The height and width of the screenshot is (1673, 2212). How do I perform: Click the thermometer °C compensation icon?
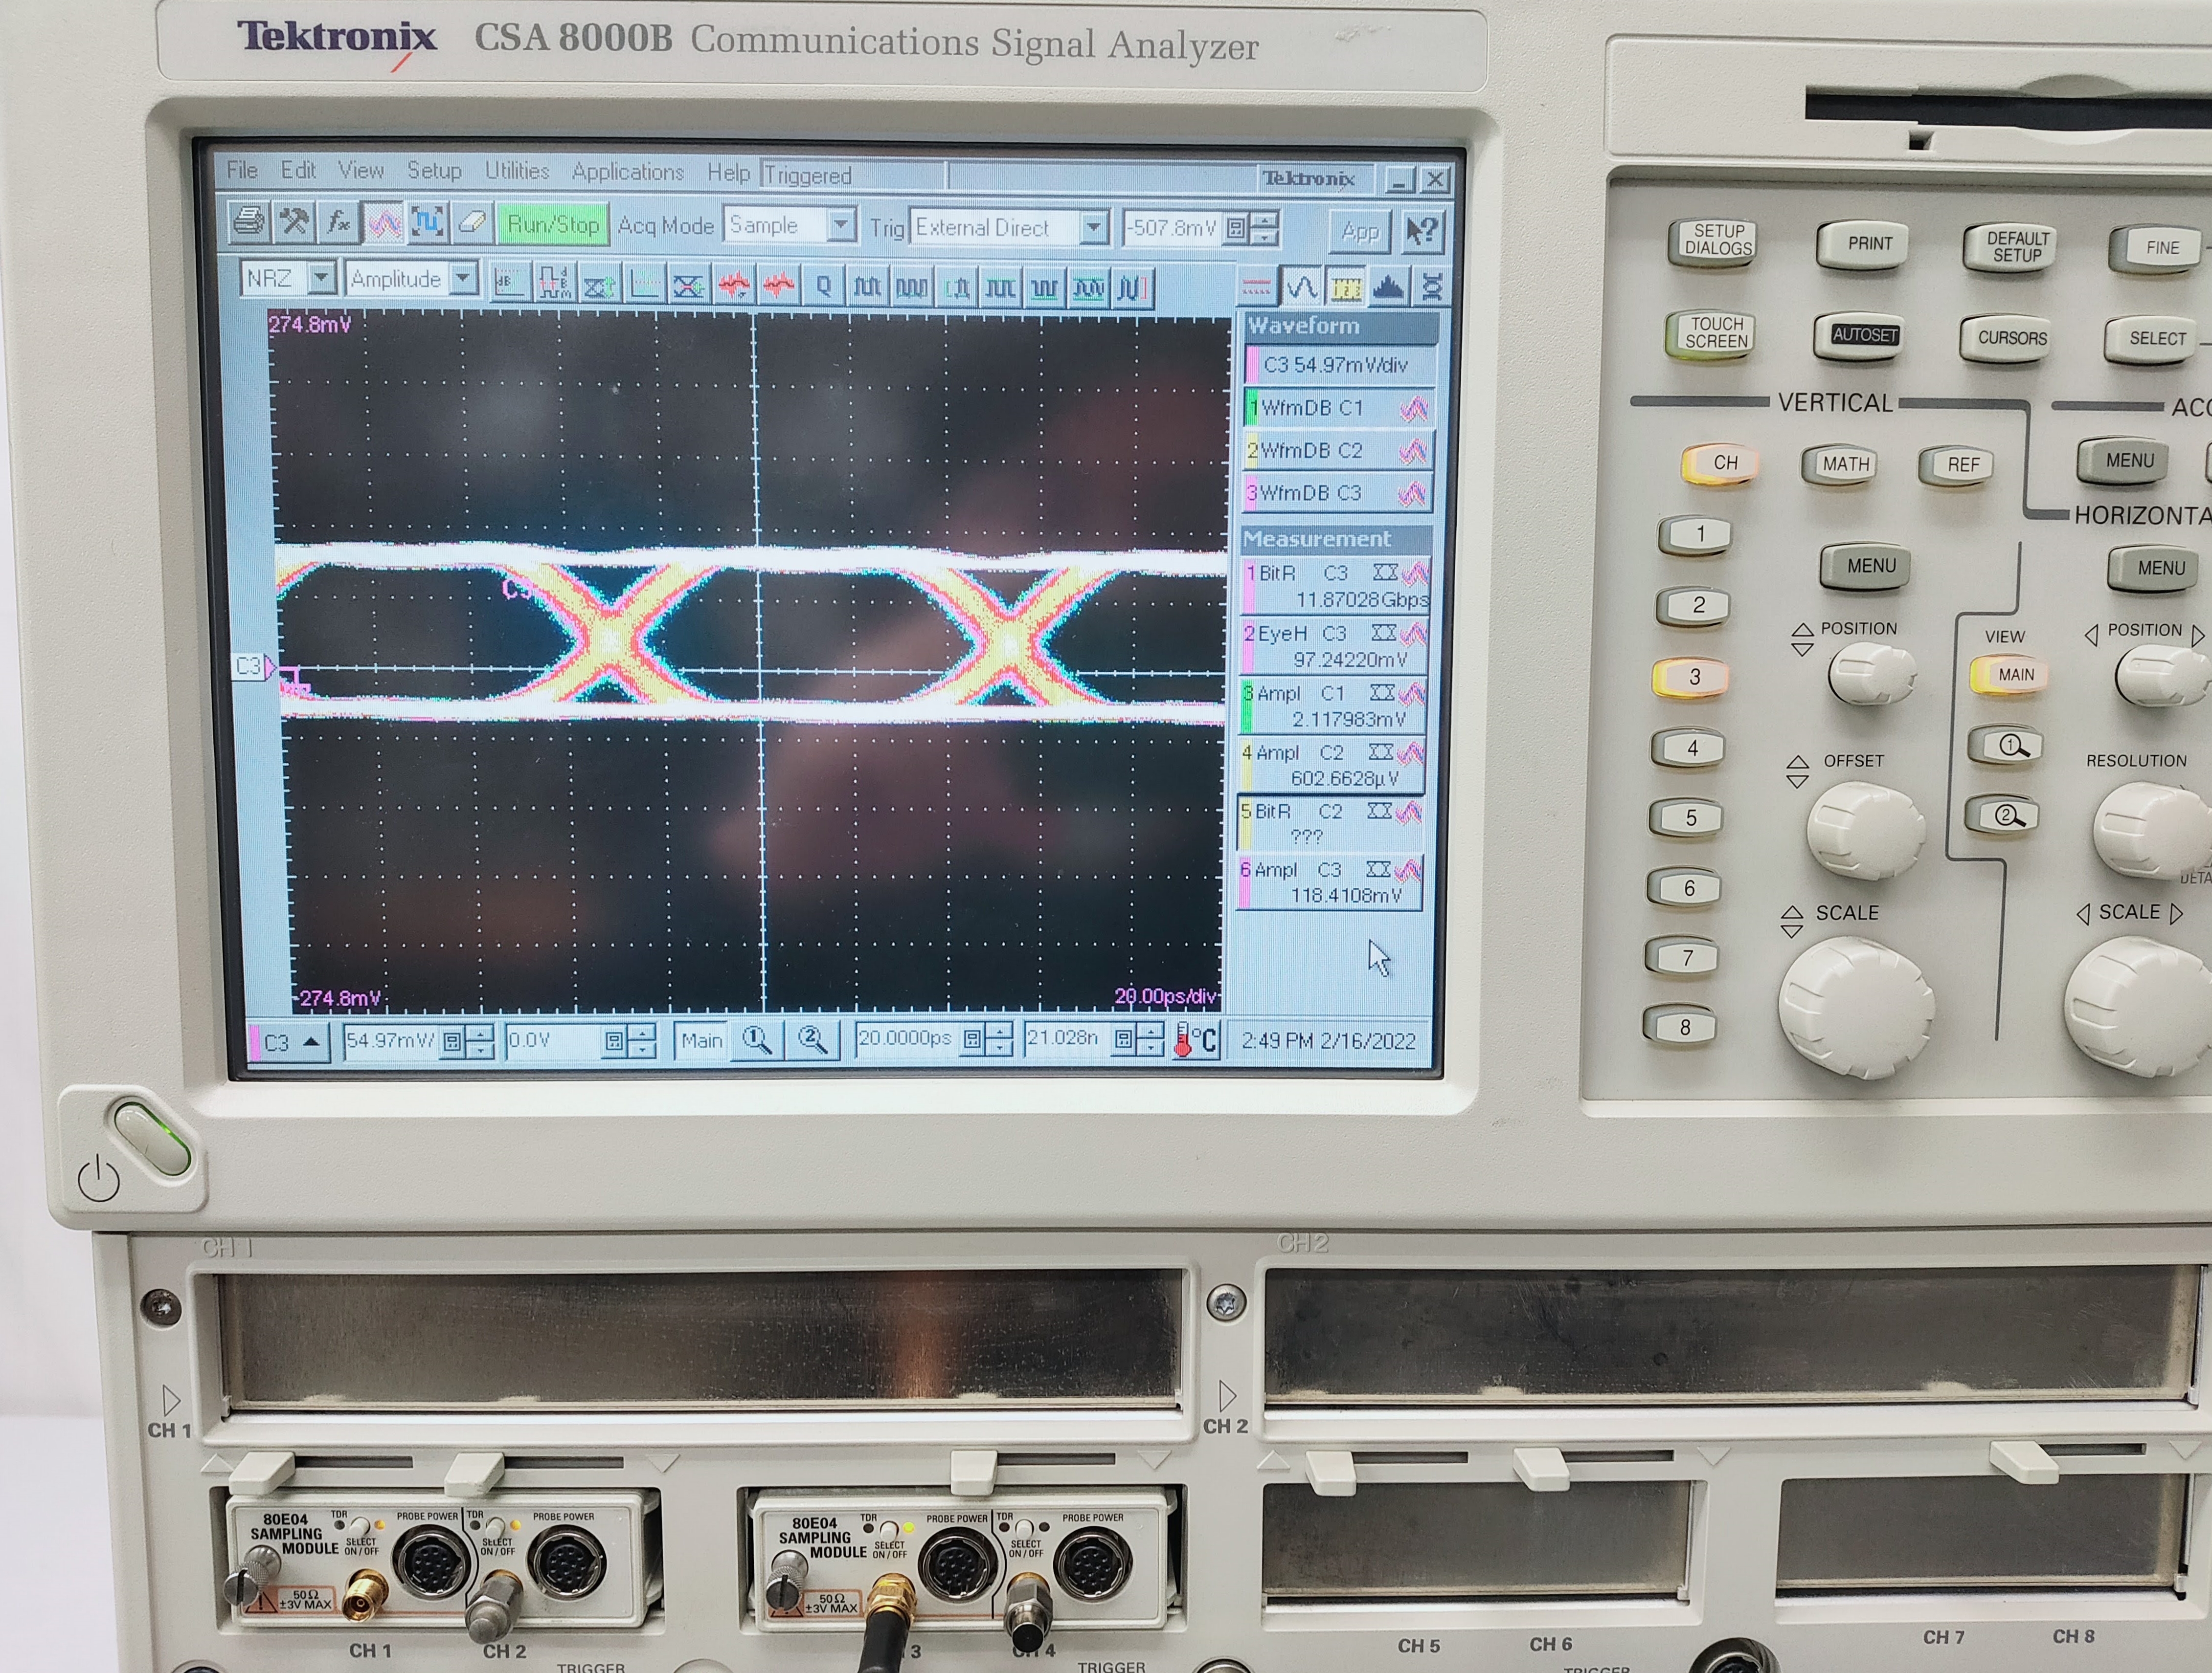coord(1195,1040)
